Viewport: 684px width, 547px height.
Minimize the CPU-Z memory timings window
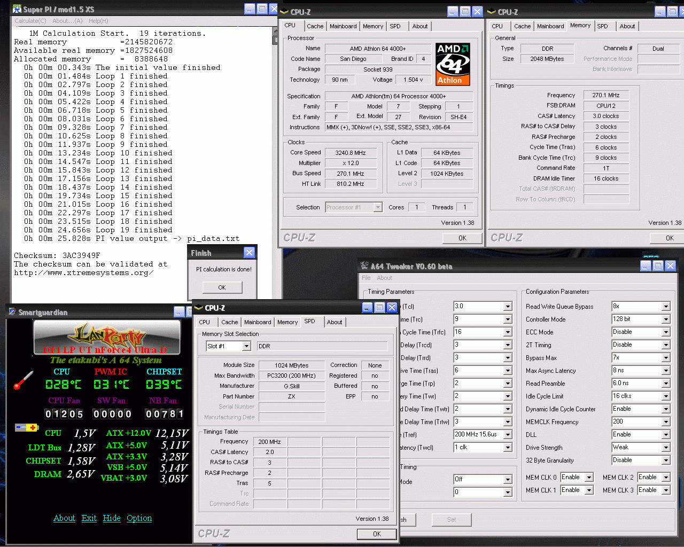[660, 12]
